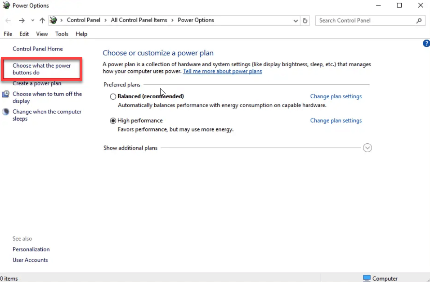Select the High performance plan
The width and height of the screenshot is (430, 282).
(113, 121)
